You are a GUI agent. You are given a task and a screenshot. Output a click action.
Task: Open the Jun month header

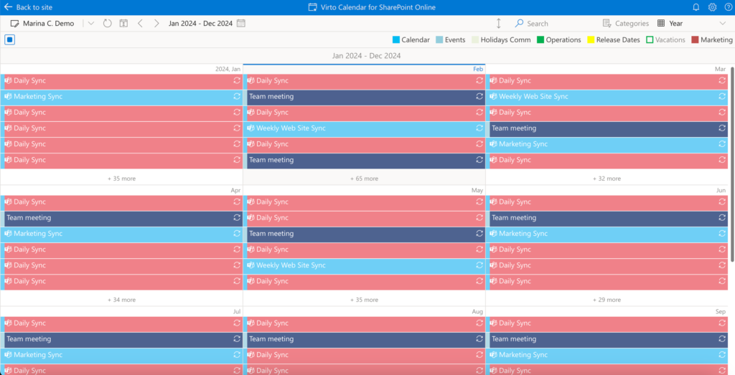(721, 190)
